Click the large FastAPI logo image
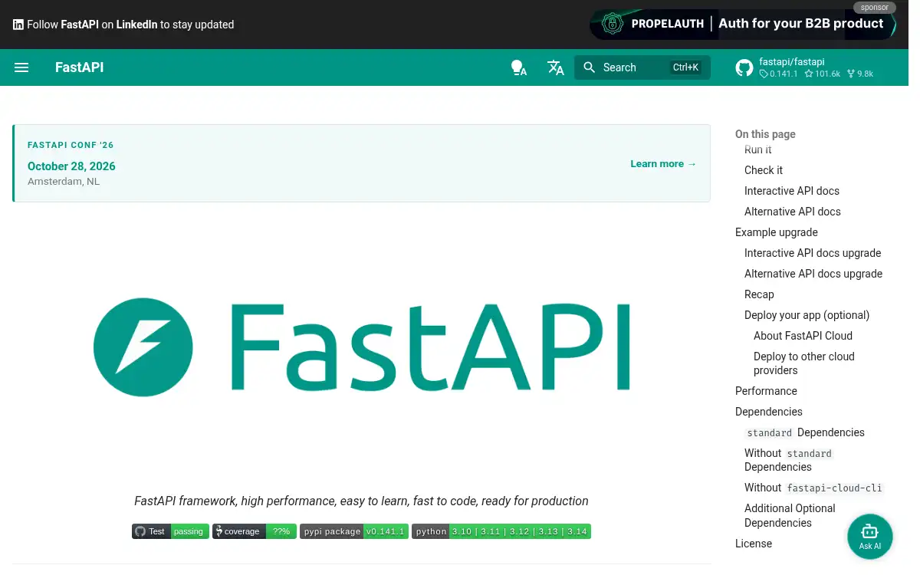 point(362,349)
